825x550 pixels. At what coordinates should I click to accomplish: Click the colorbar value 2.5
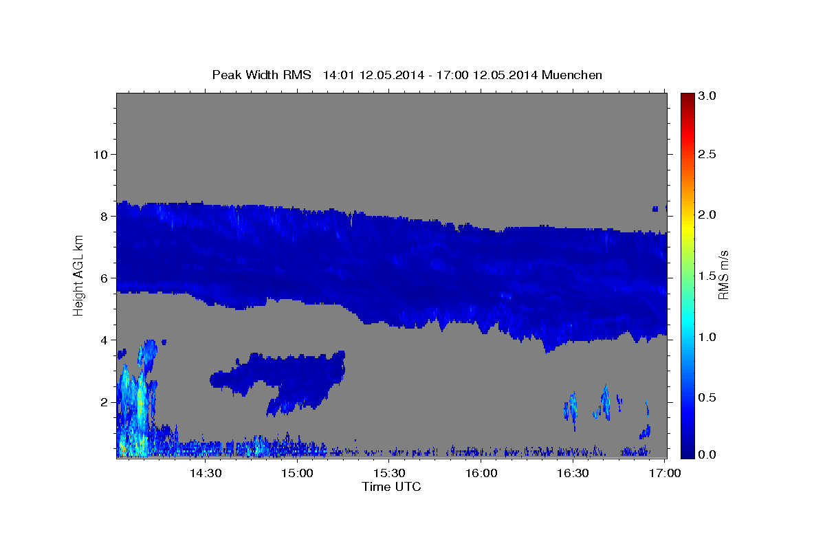[x=707, y=154]
